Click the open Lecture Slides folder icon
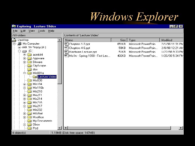Screen dimensions: 195x146 coord(34,77)
